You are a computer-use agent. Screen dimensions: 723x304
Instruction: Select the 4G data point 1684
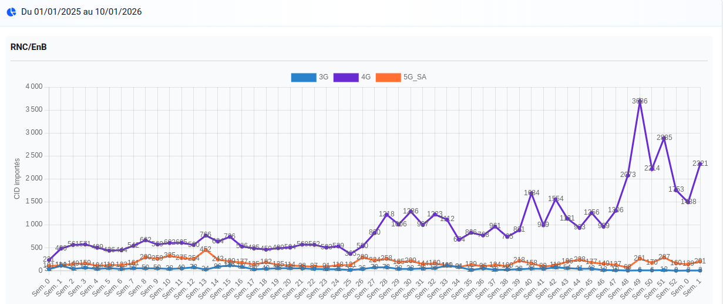(x=532, y=193)
